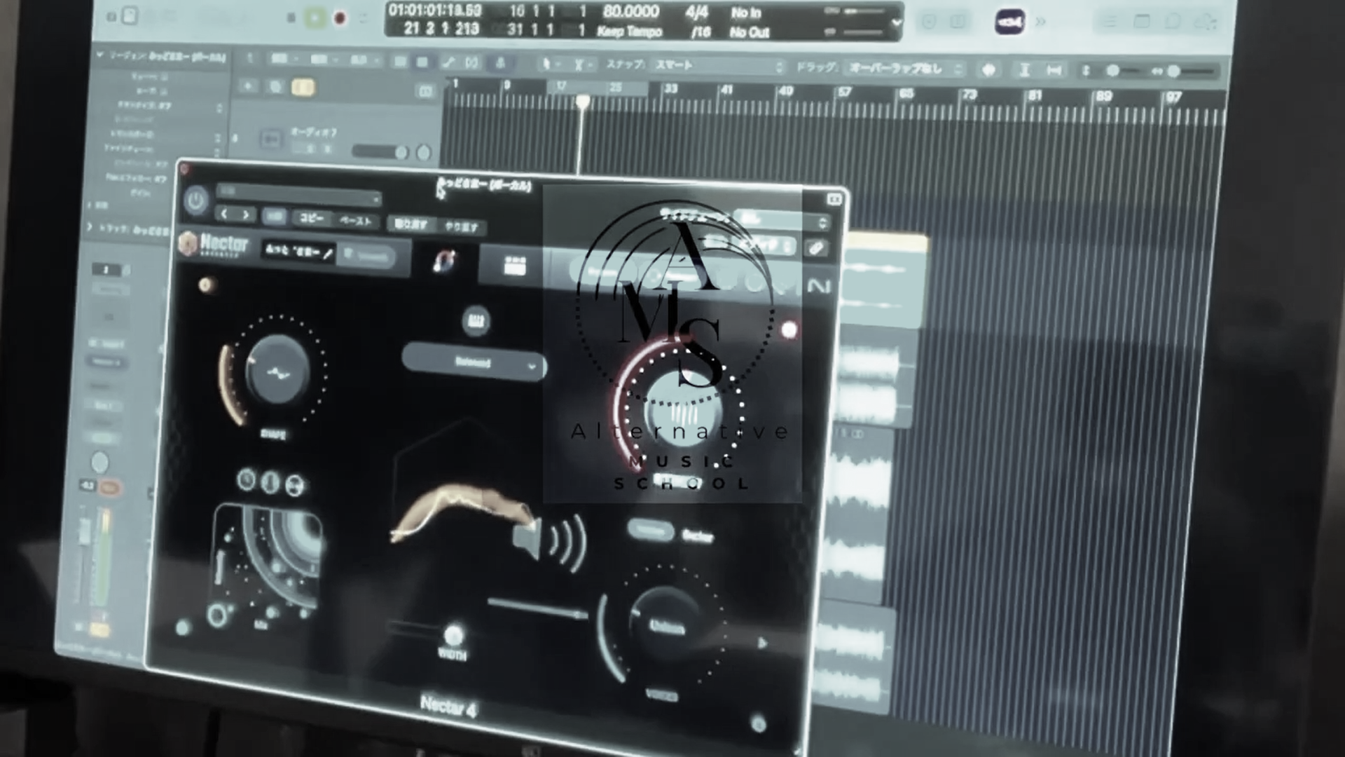Click the tempo value 80.0000 display
1345x757 pixels.
[x=630, y=12]
